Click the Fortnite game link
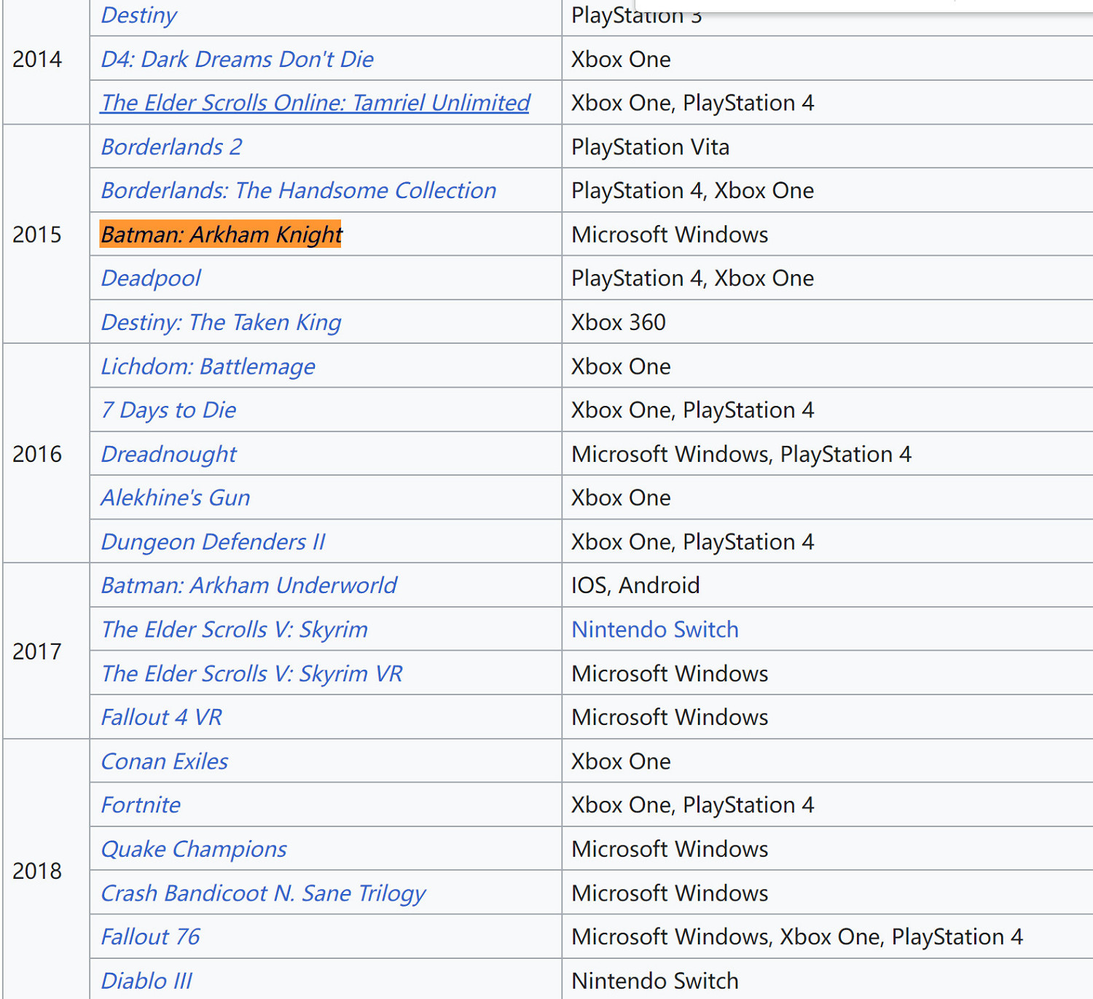 [x=141, y=805]
